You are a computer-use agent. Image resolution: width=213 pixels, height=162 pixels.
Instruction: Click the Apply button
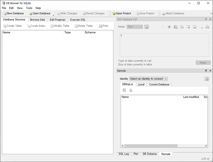tap(203, 62)
